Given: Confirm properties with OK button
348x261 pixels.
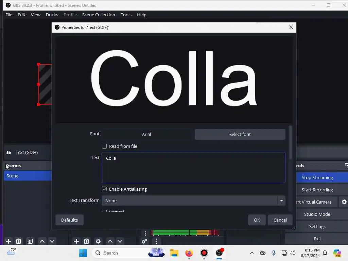Looking at the screenshot, I should click(257, 220).
